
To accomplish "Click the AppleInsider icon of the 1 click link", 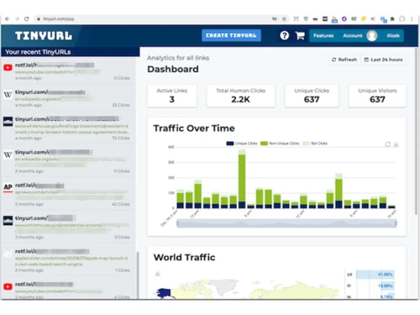I will [x=8, y=254].
